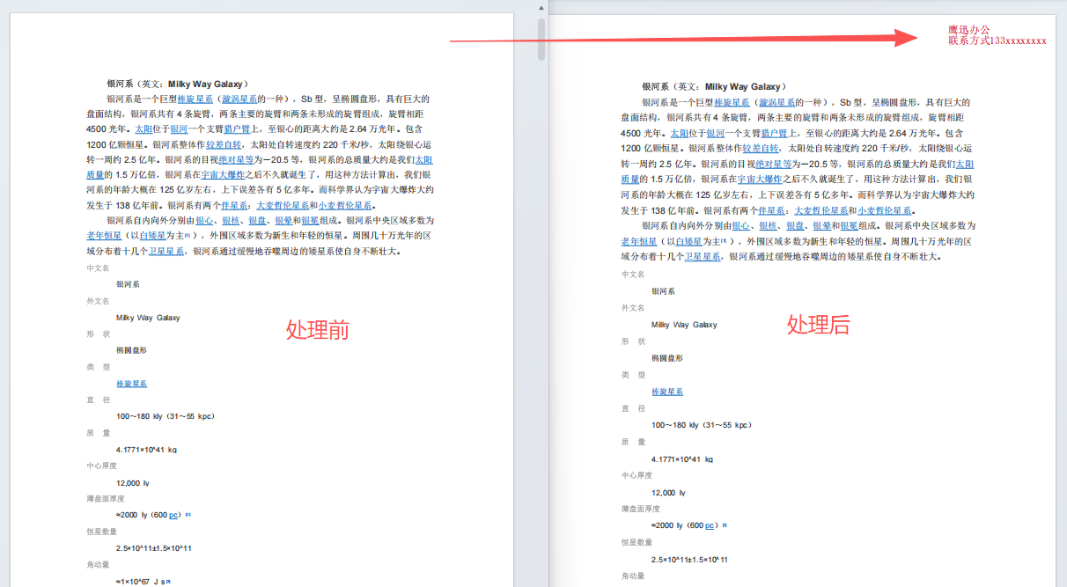This screenshot has width=1067, height=587.
Task: Open the 漩涡星系 hyperlink in the left document
Action: (238, 99)
